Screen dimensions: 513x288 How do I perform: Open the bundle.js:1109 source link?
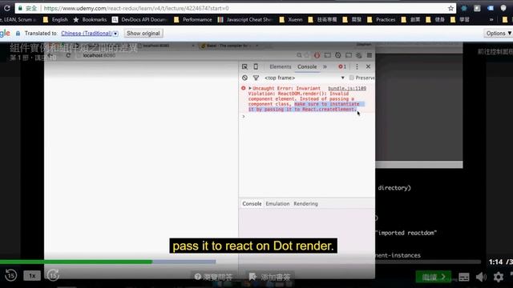pos(347,89)
